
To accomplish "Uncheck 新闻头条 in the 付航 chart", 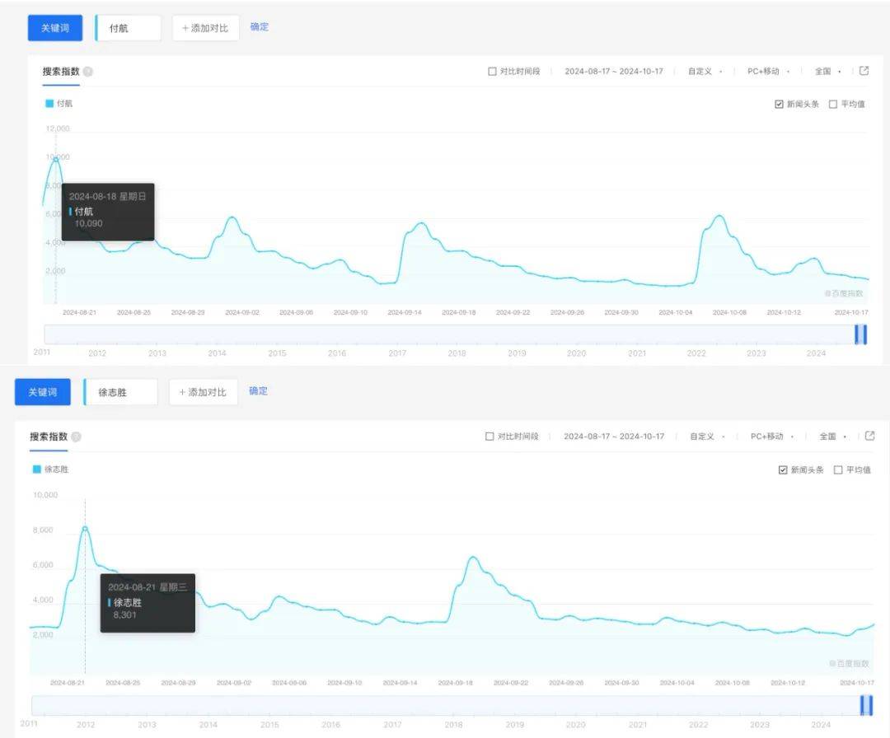I will pos(779,104).
